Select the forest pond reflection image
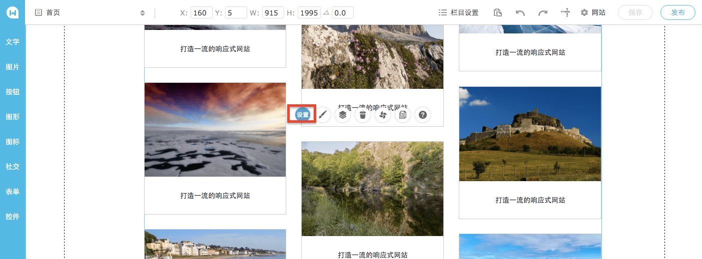 click(x=373, y=189)
